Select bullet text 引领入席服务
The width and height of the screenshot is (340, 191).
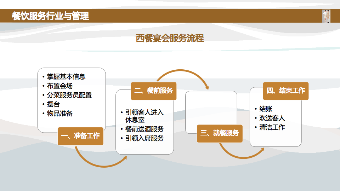coord(144,138)
